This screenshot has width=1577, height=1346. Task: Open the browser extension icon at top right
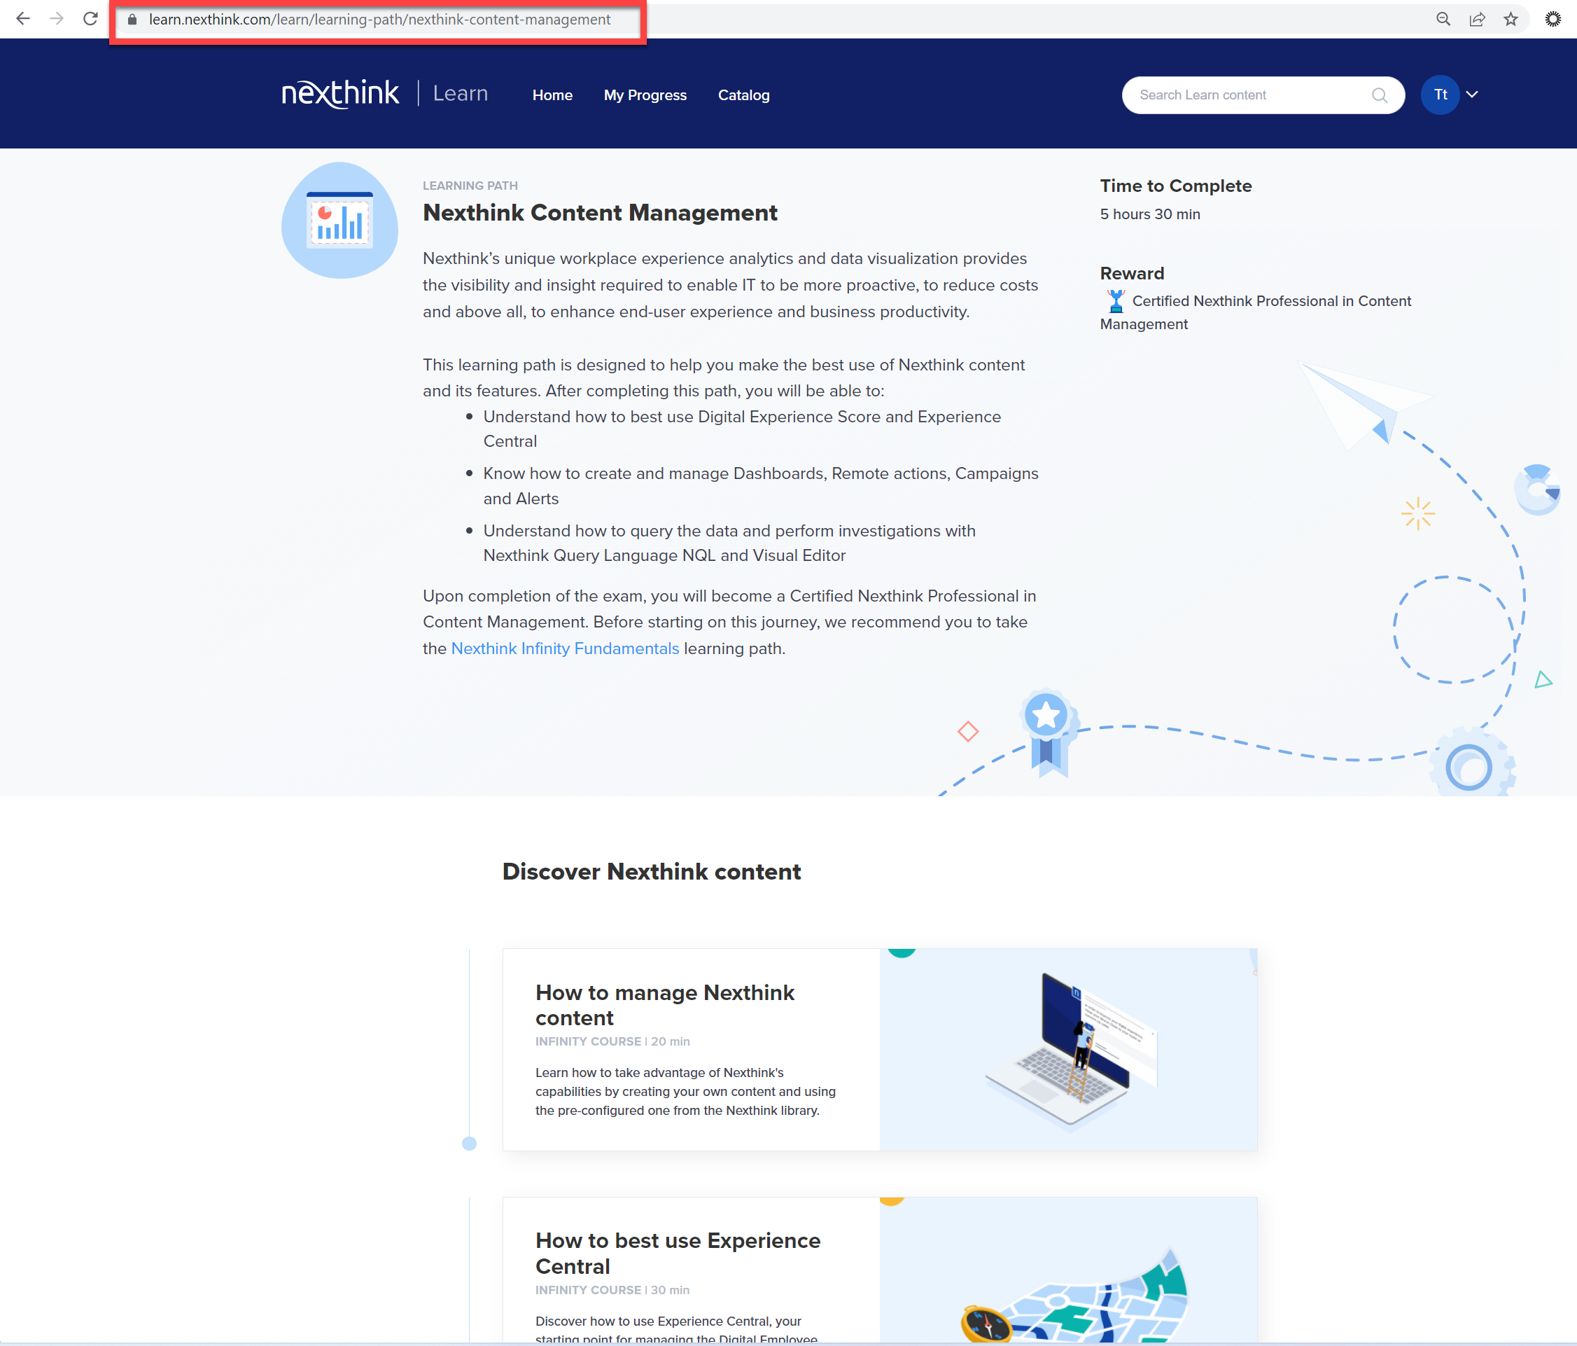pyautogui.click(x=1553, y=19)
